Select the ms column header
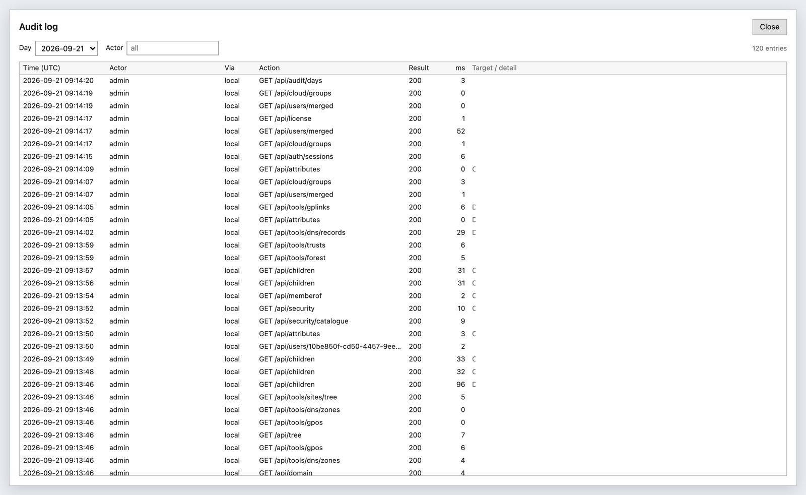Viewport: 806px width, 495px height. click(460, 68)
